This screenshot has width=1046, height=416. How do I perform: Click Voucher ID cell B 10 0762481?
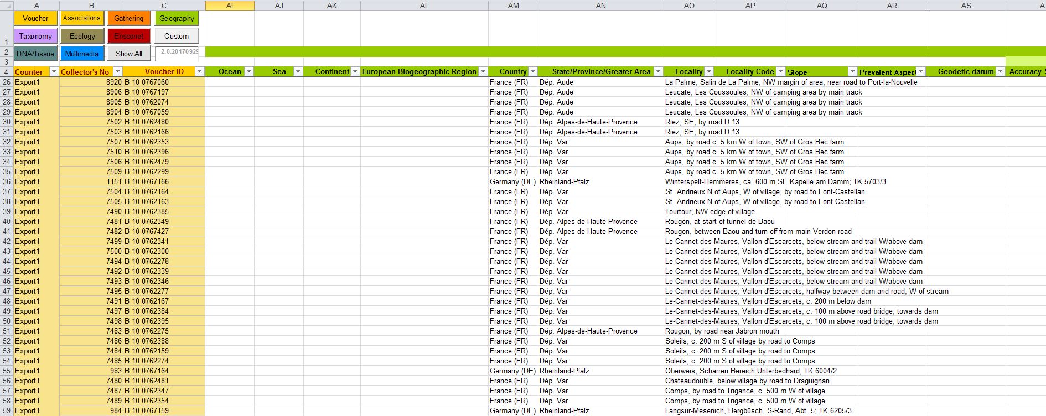(164, 381)
